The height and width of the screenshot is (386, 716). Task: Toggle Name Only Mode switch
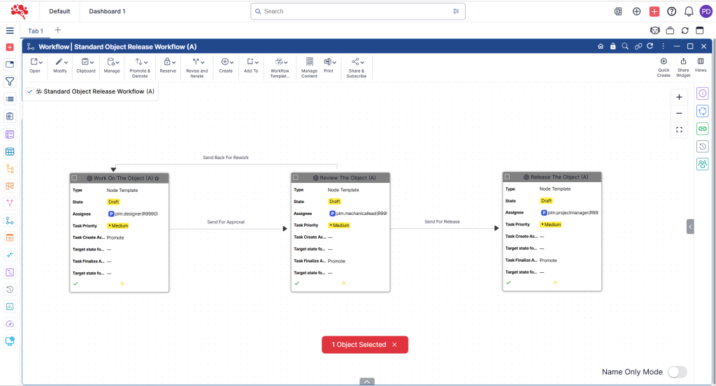pos(676,372)
